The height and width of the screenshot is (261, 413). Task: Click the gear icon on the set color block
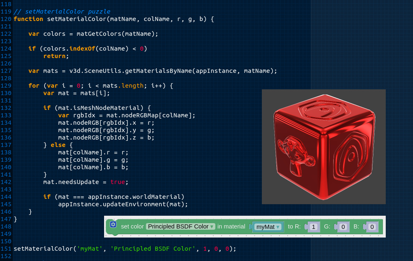[x=113, y=224]
